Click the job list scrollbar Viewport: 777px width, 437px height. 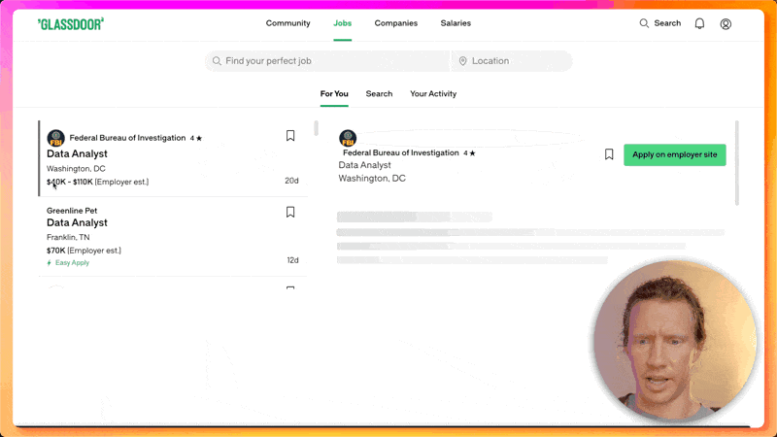pyautogui.click(x=316, y=128)
